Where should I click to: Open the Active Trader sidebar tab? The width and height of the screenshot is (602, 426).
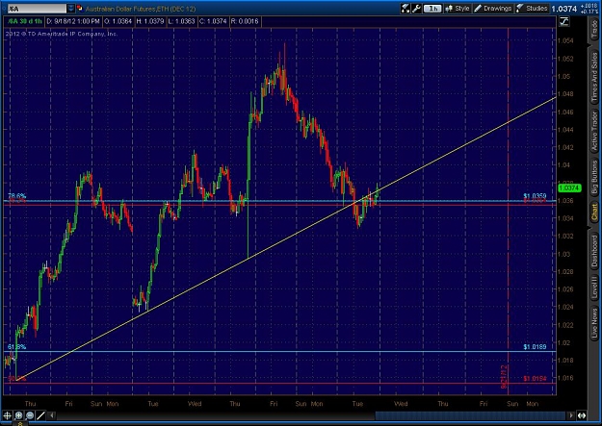tap(594, 131)
